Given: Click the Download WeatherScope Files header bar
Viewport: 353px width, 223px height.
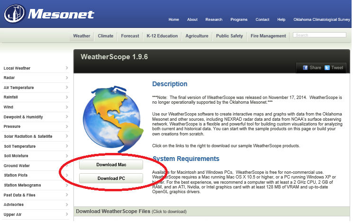Looking at the screenshot, I should [x=213, y=211].
